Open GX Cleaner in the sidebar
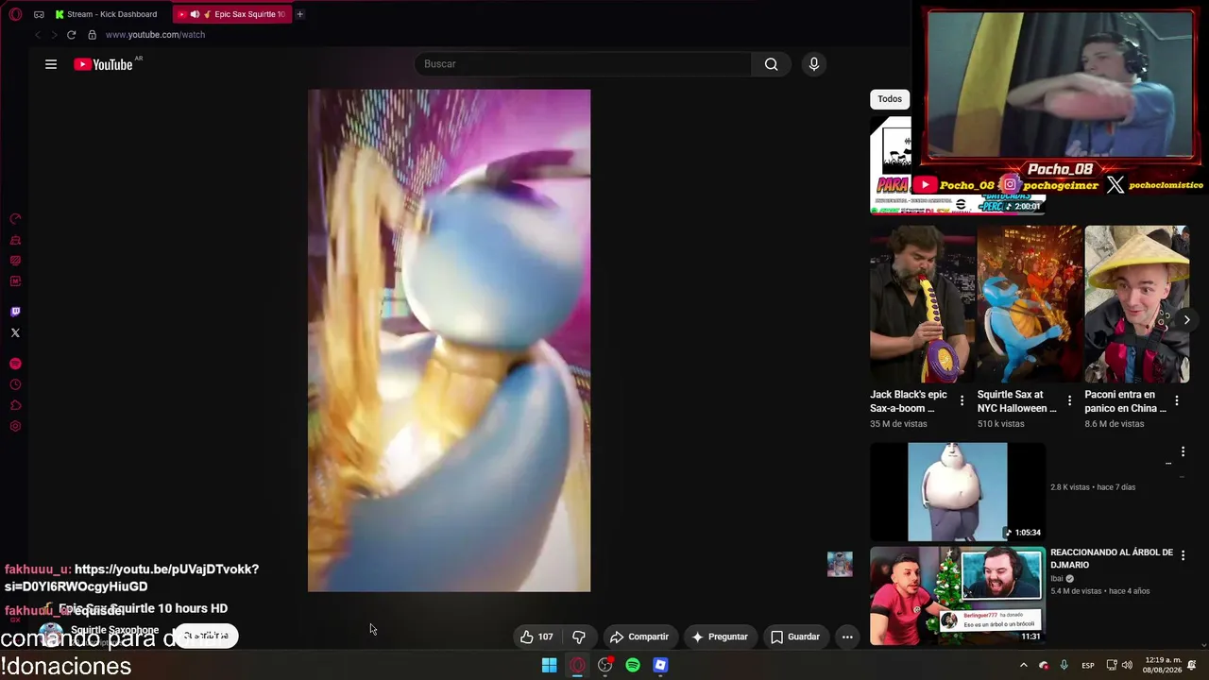1209x680 pixels. [x=15, y=240]
